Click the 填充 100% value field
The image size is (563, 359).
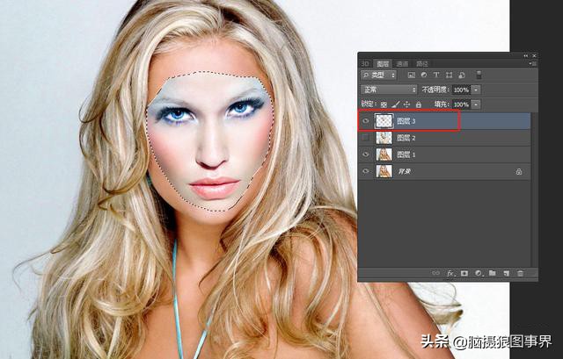click(461, 104)
